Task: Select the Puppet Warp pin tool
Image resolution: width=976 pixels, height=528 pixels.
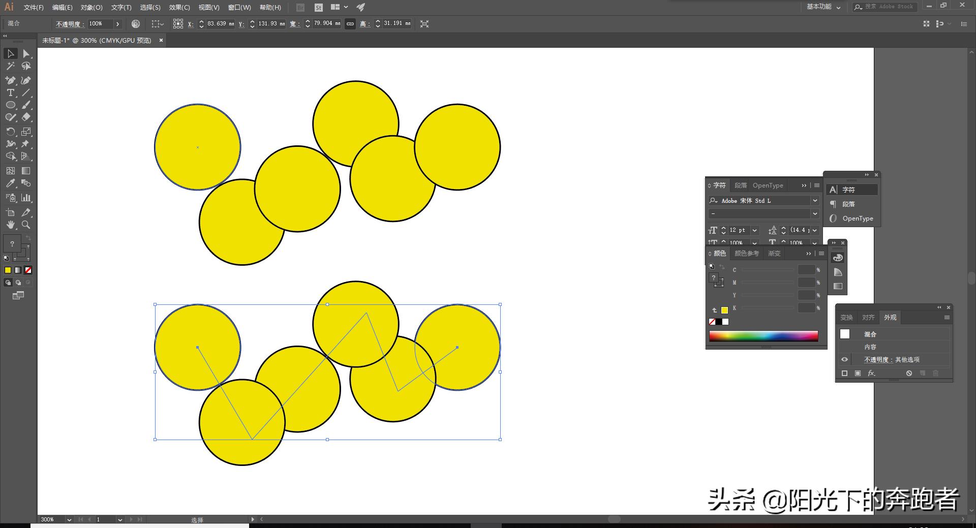Action: coord(26,144)
